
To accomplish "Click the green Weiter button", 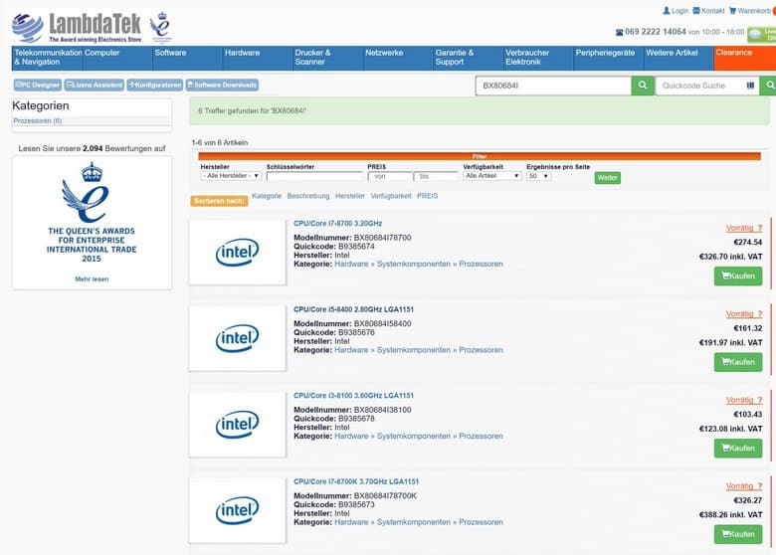I will [607, 178].
